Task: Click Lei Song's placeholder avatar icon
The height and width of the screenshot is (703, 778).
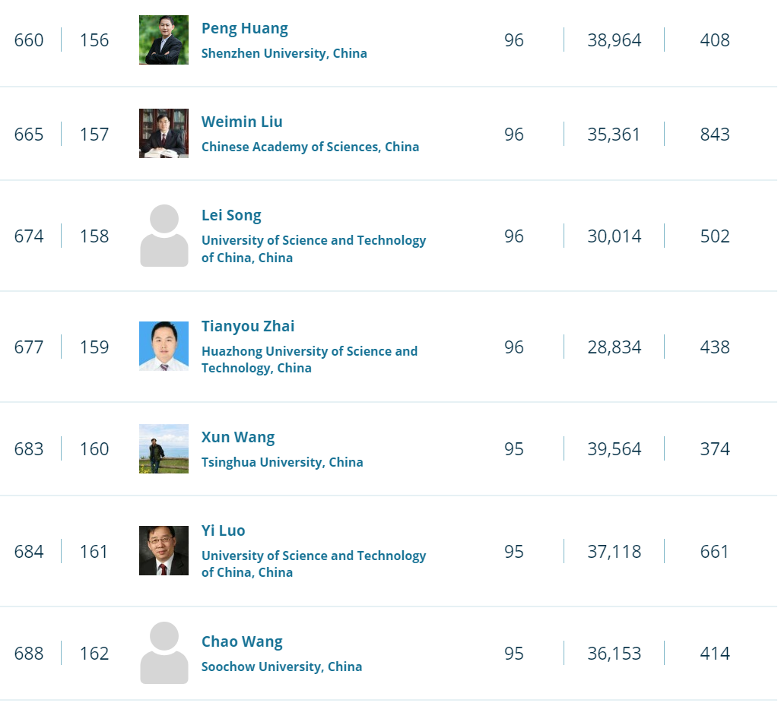Action: [164, 236]
